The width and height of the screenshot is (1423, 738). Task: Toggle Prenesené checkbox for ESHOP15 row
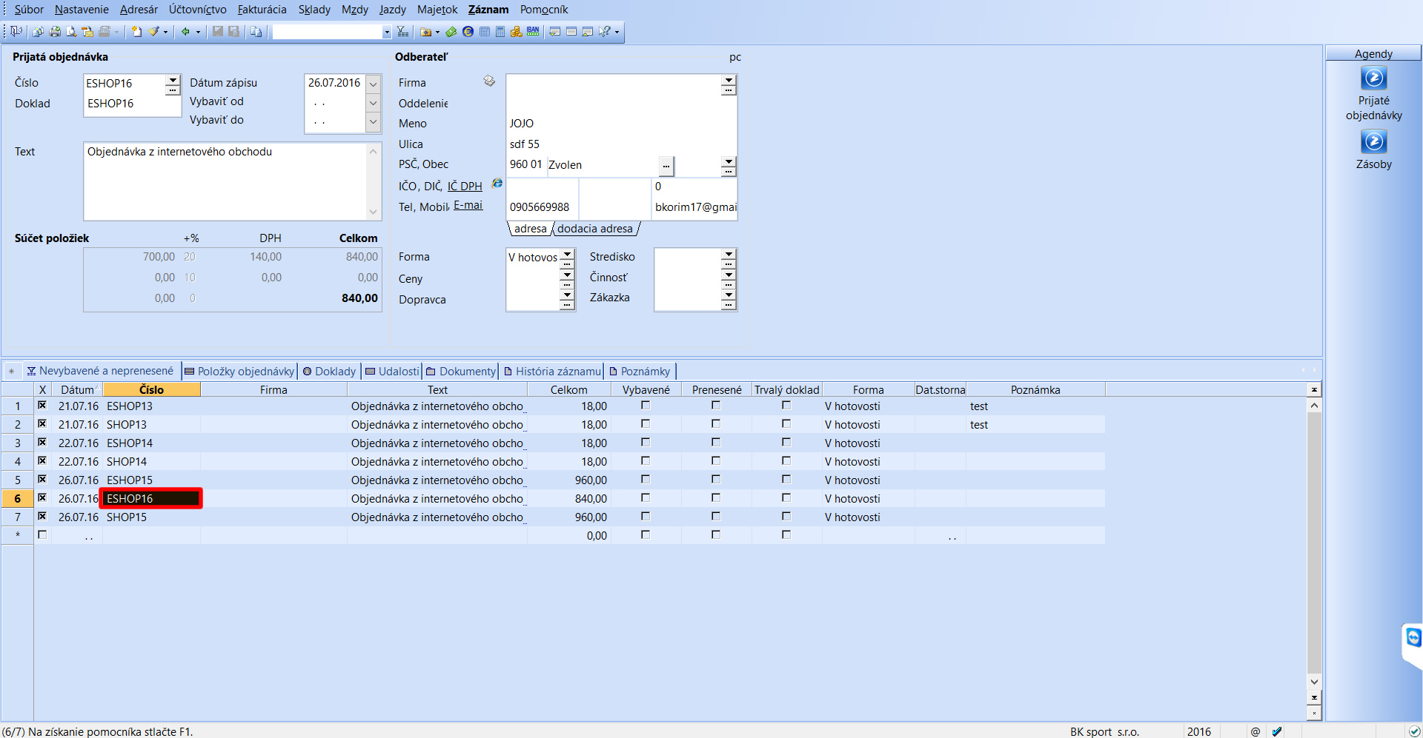tap(716, 479)
